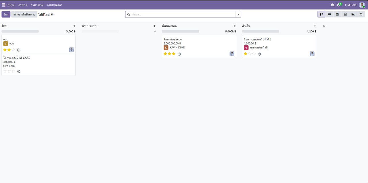
Task: Click the CRM app title
Action: tap(11, 5)
